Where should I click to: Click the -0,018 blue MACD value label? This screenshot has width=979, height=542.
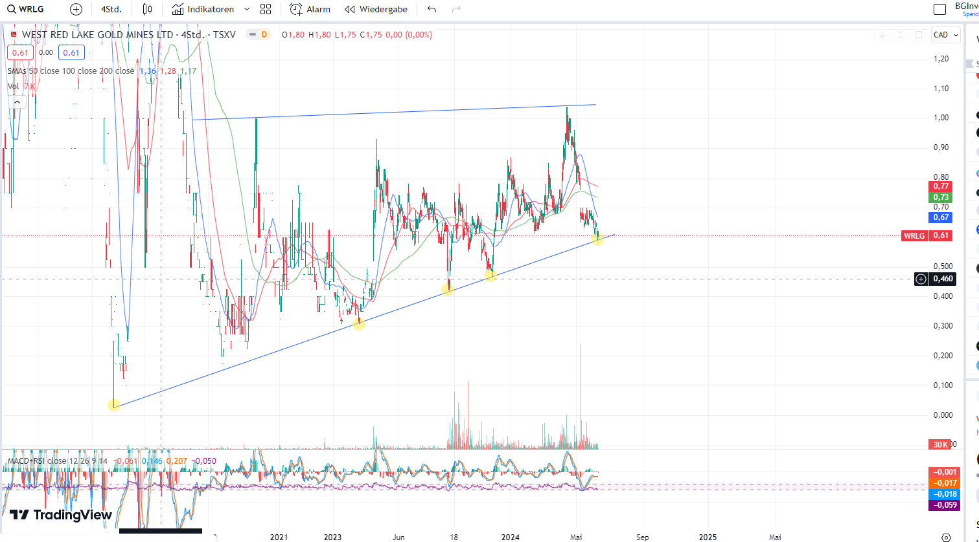point(943,494)
